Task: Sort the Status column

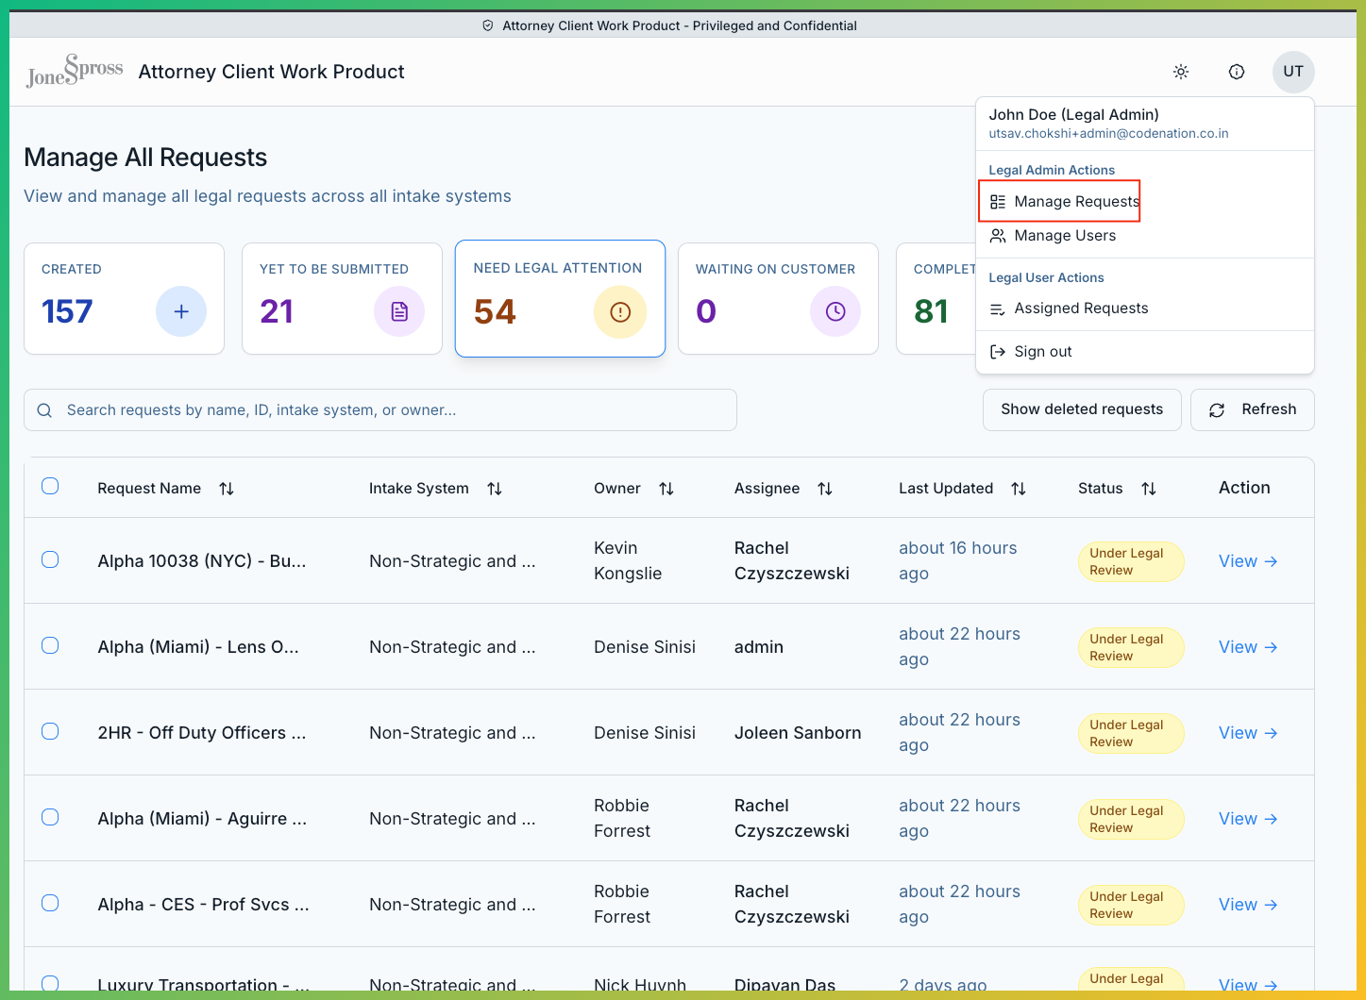Action: pyautogui.click(x=1149, y=488)
